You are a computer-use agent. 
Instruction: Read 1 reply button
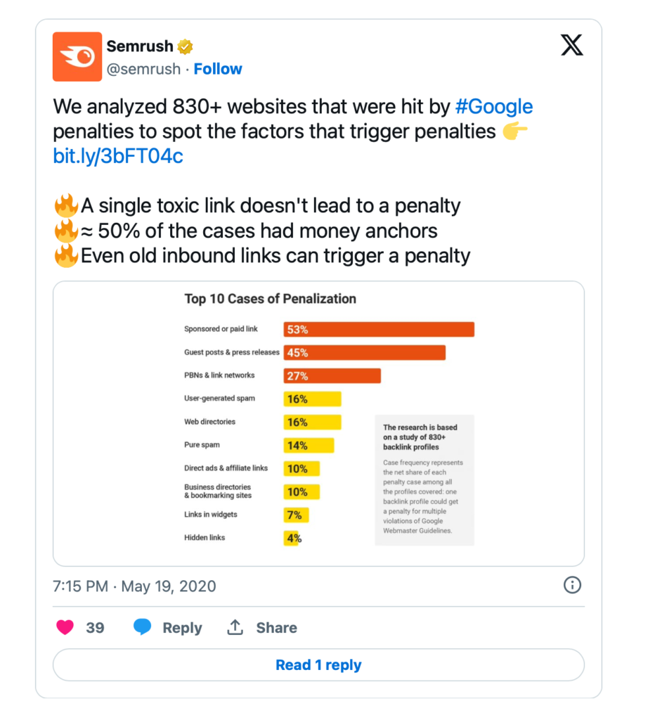(x=318, y=665)
